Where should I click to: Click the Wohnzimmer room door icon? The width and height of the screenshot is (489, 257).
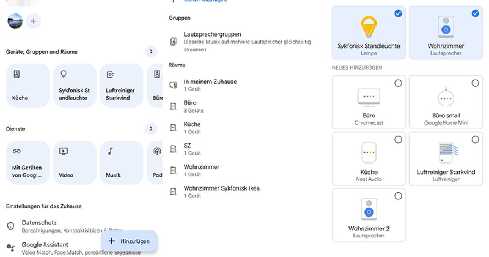[x=174, y=170]
